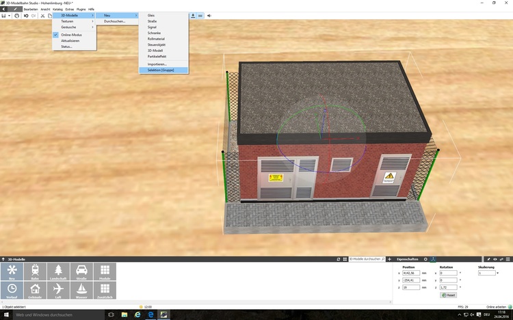Open the Straße car category tile
The image size is (513, 320).
coord(81,271)
